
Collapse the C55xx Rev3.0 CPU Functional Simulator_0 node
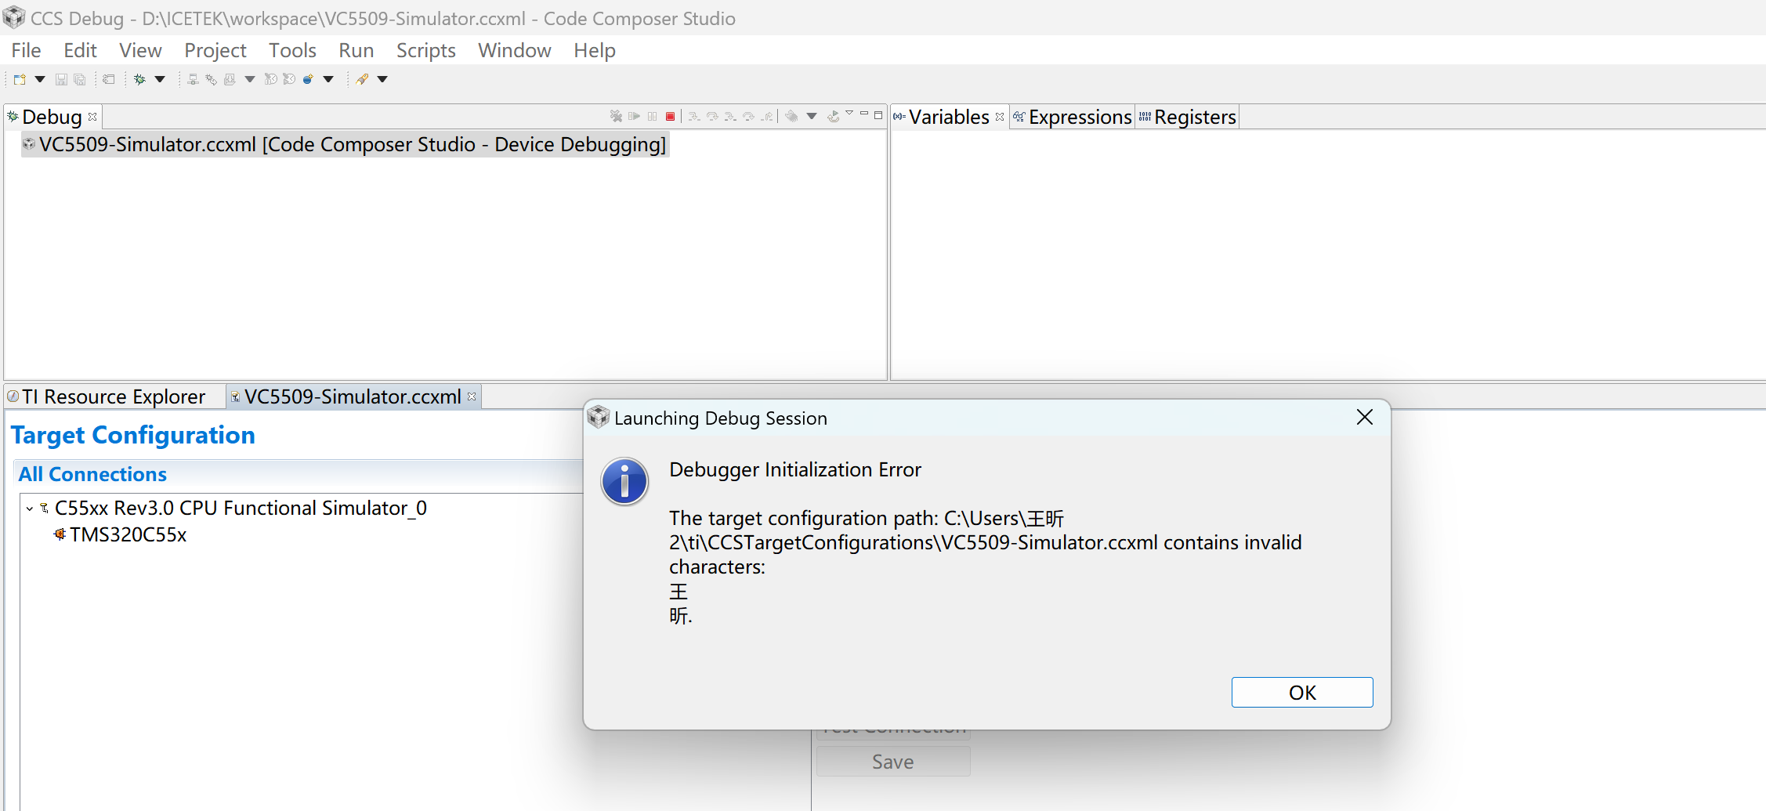click(30, 509)
